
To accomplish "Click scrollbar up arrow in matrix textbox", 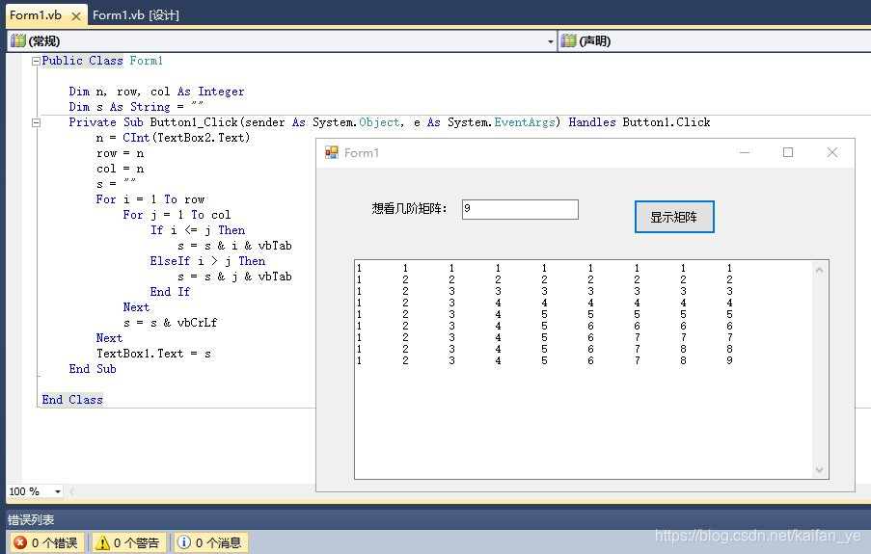I will tap(819, 270).
